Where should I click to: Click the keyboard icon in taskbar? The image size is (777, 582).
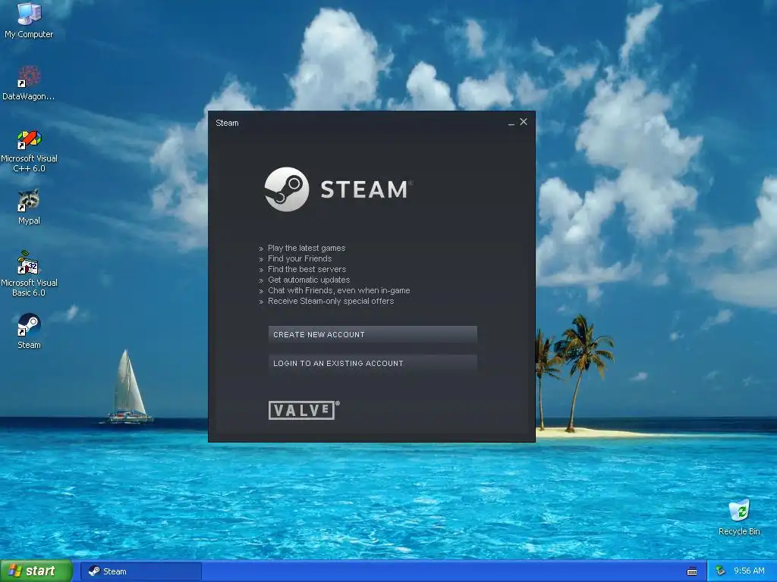(x=692, y=571)
